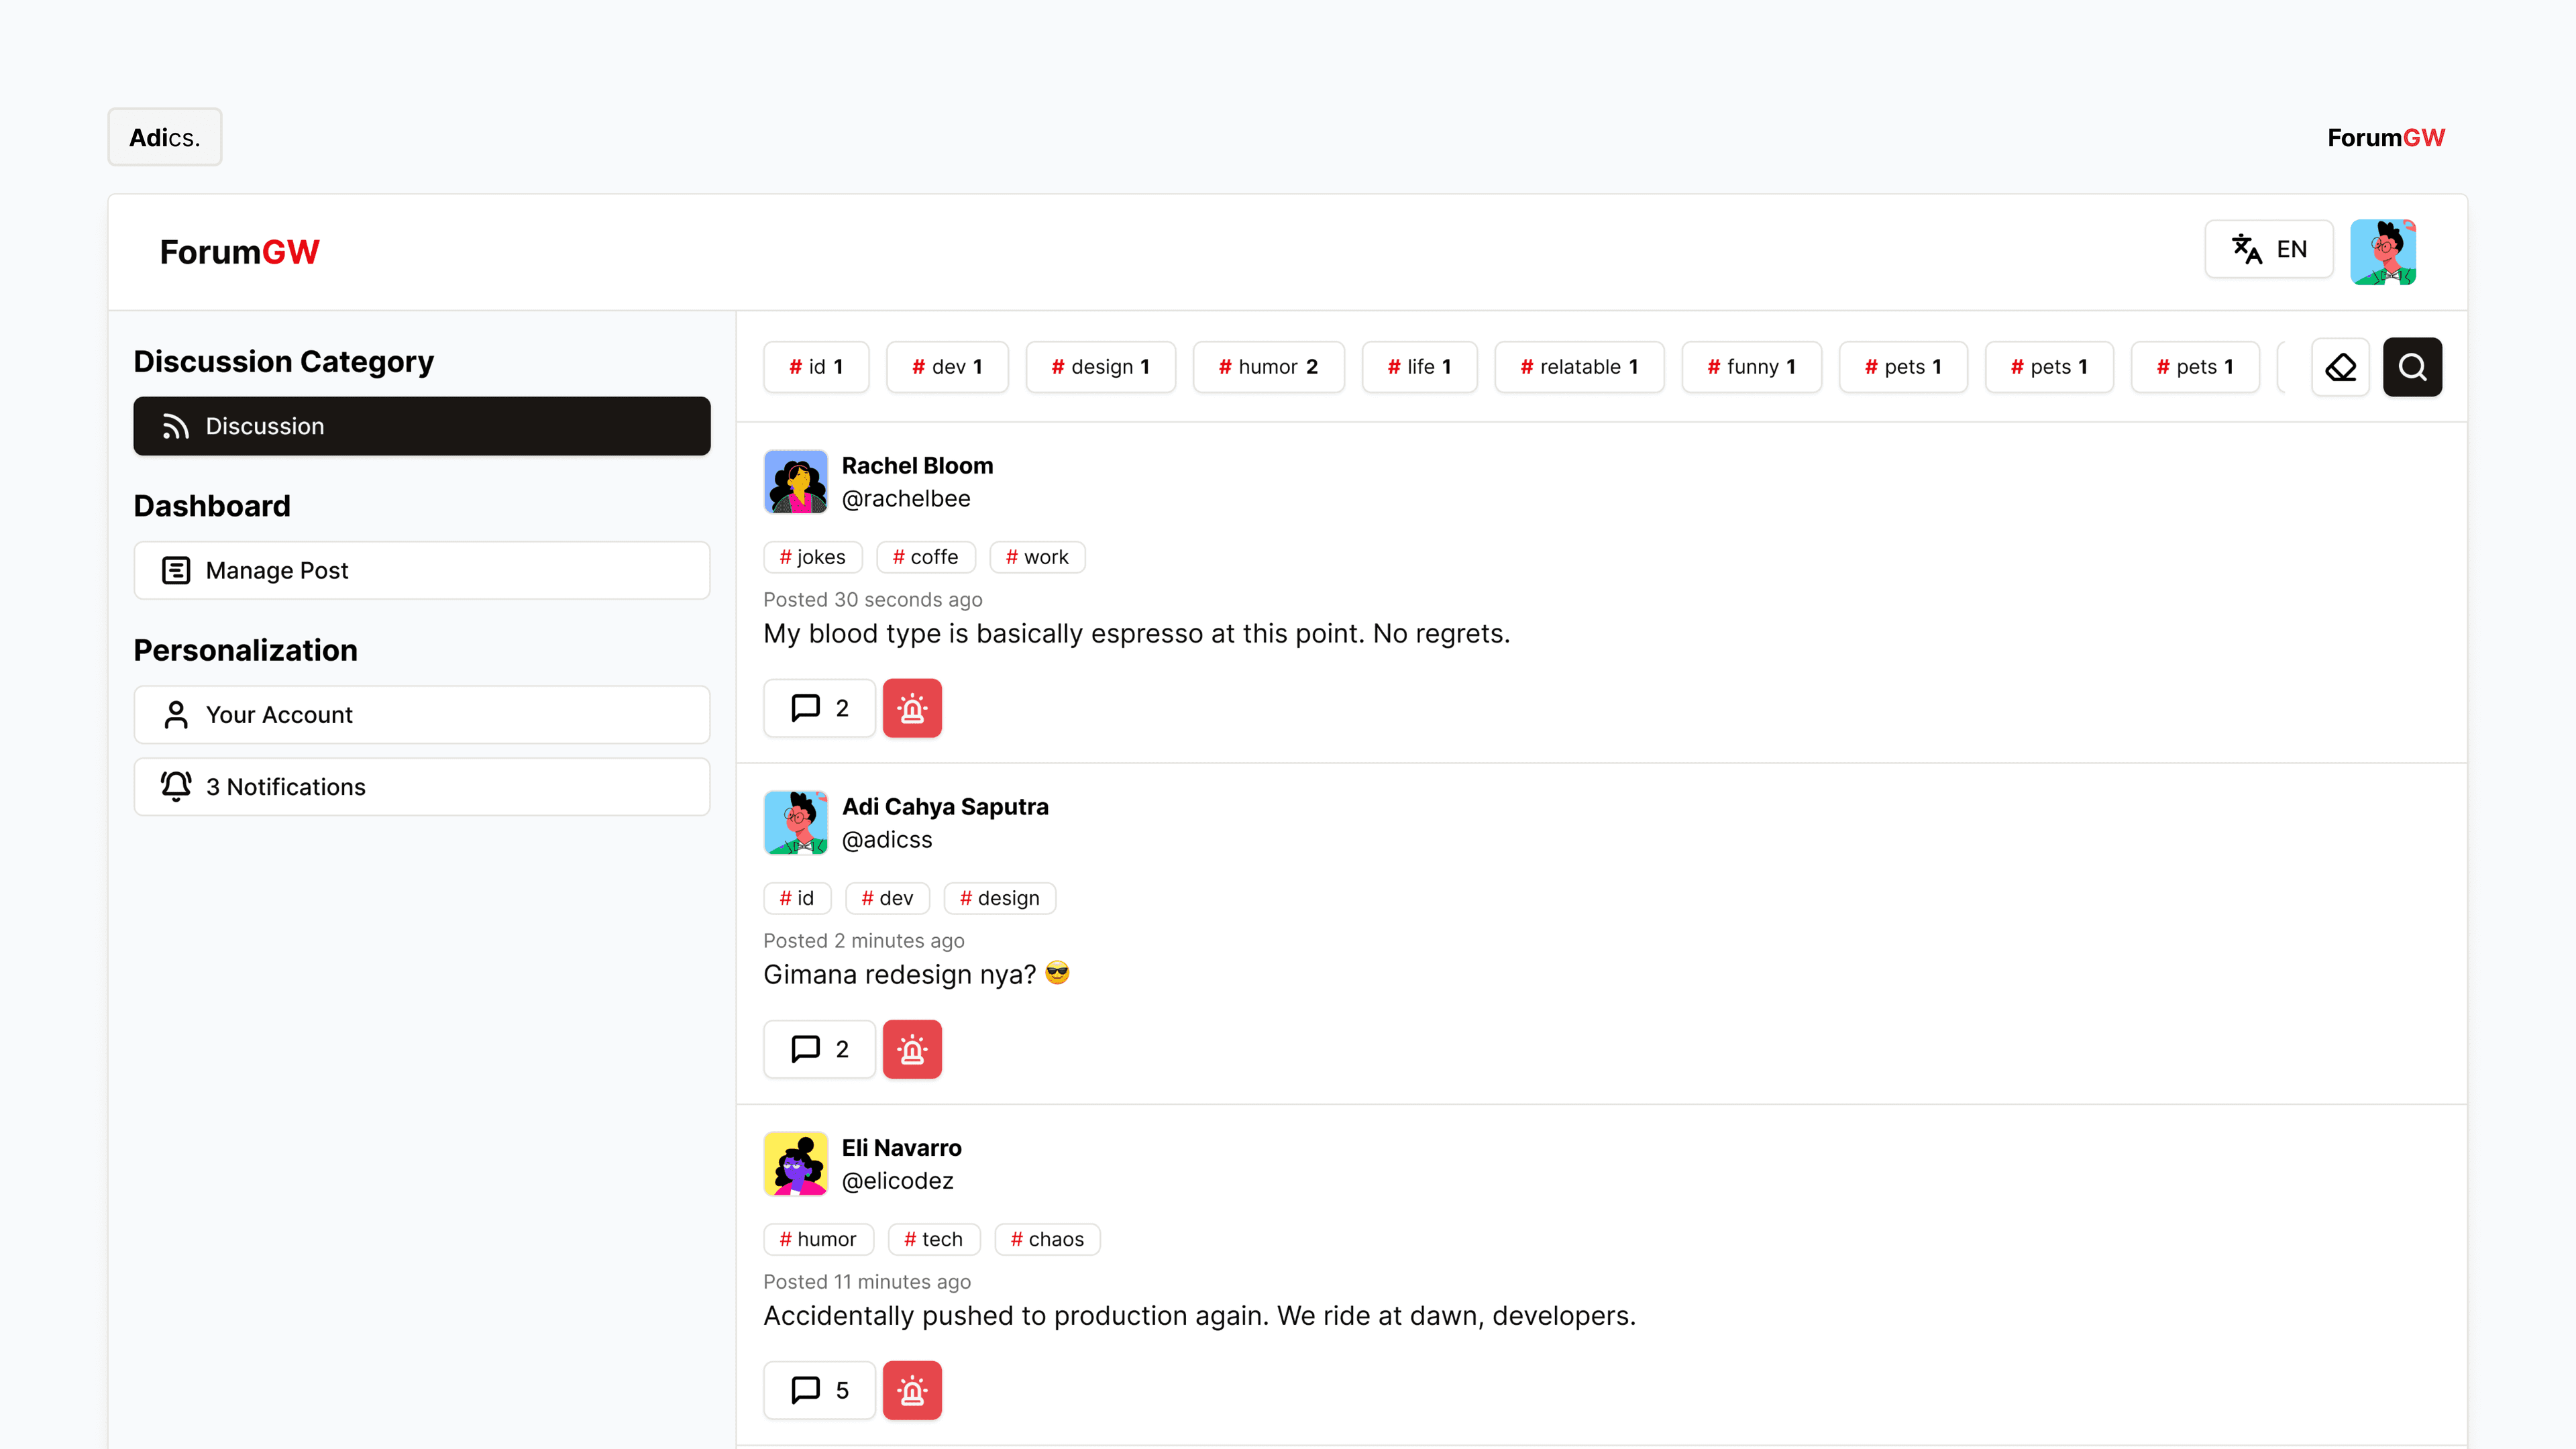Click the humor tag on Eli's post
Image resolution: width=2576 pixels, height=1449 pixels.
coord(818,1239)
